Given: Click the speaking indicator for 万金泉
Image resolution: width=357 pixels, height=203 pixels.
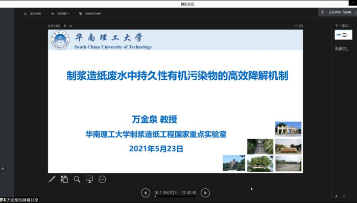Looking at the screenshot, I should point(337,12).
